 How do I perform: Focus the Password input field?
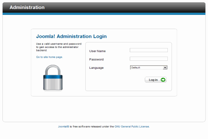pos(149,59)
